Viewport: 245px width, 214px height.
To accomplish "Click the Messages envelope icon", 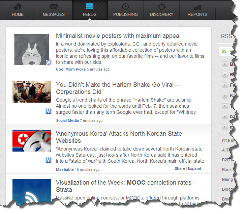I will coord(54,6).
